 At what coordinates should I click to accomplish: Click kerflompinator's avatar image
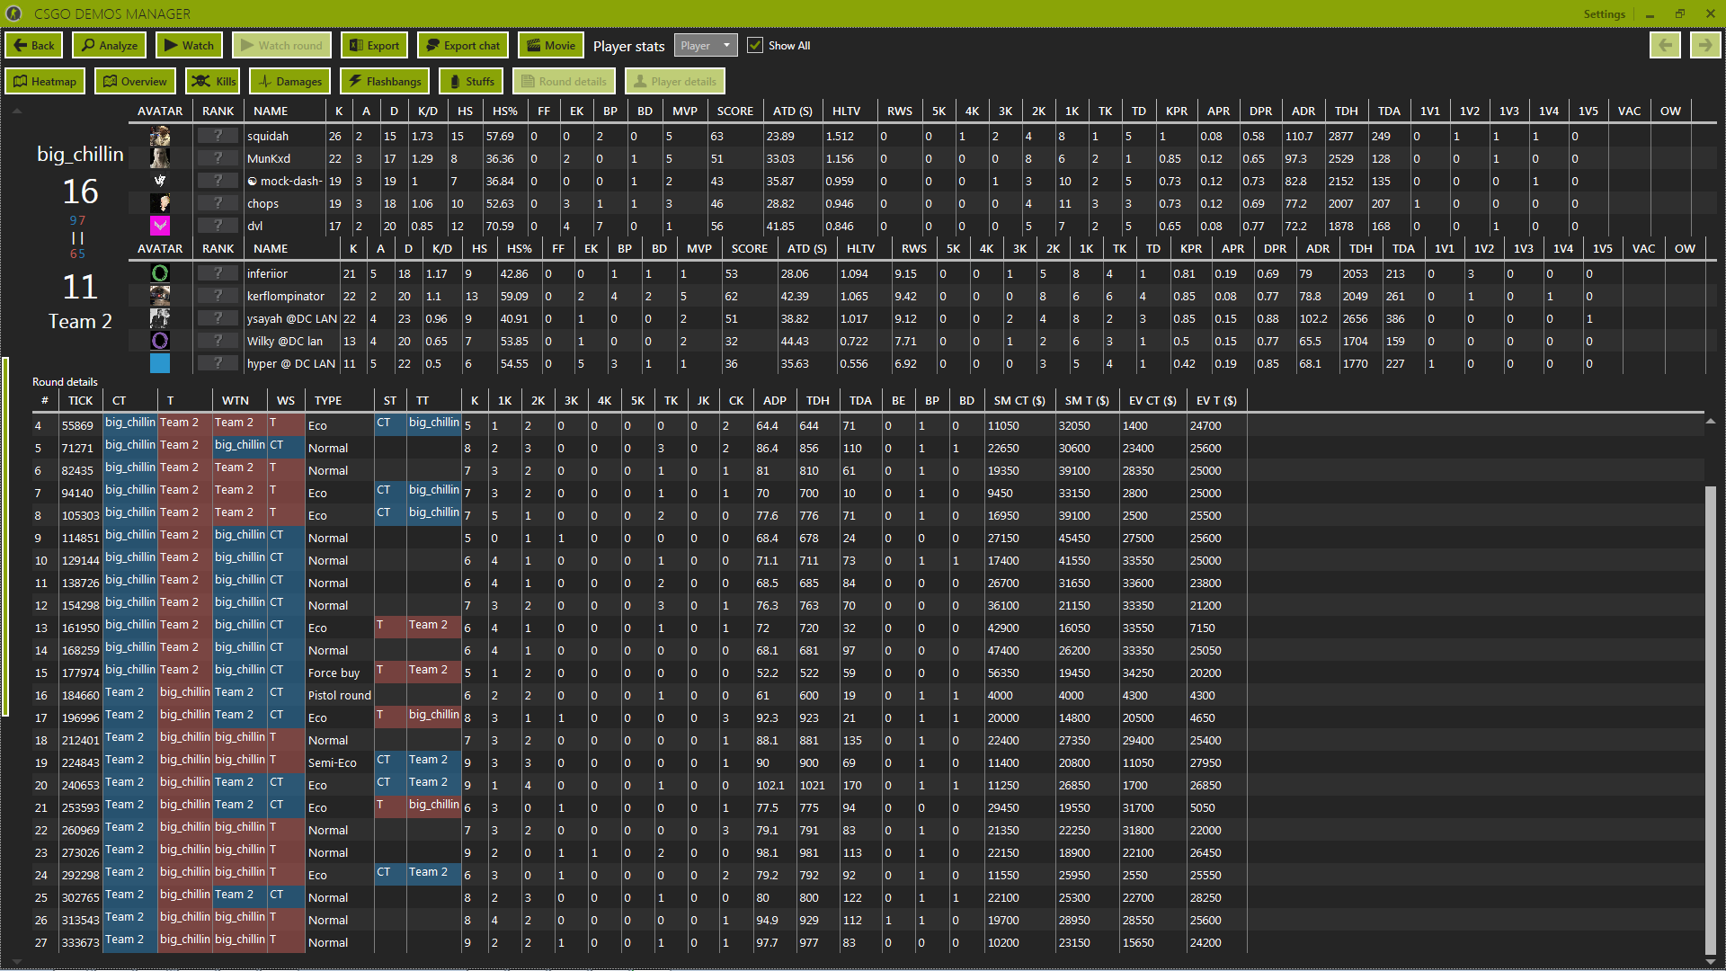(x=160, y=296)
